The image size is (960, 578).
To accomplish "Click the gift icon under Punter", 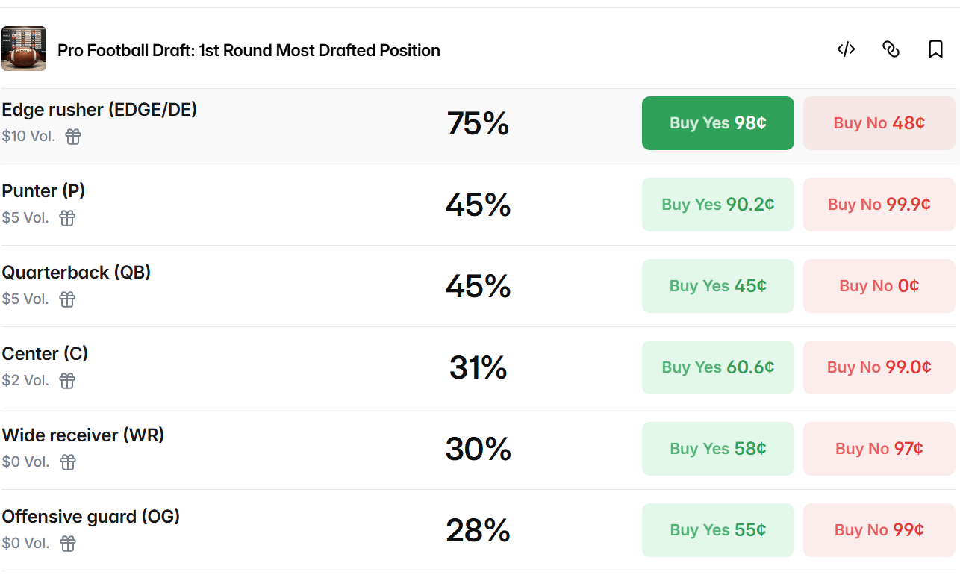I will tap(67, 218).
